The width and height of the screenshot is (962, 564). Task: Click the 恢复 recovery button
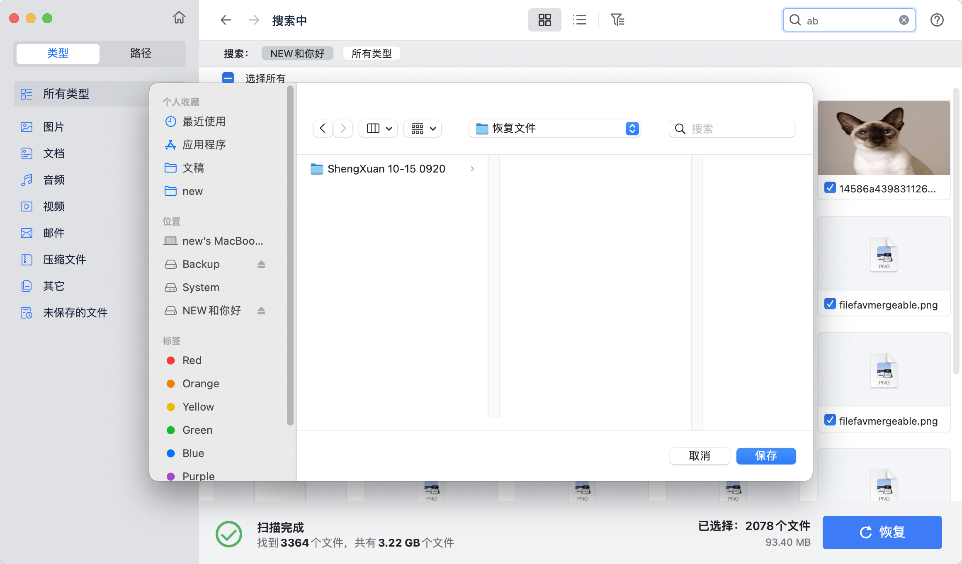point(882,532)
